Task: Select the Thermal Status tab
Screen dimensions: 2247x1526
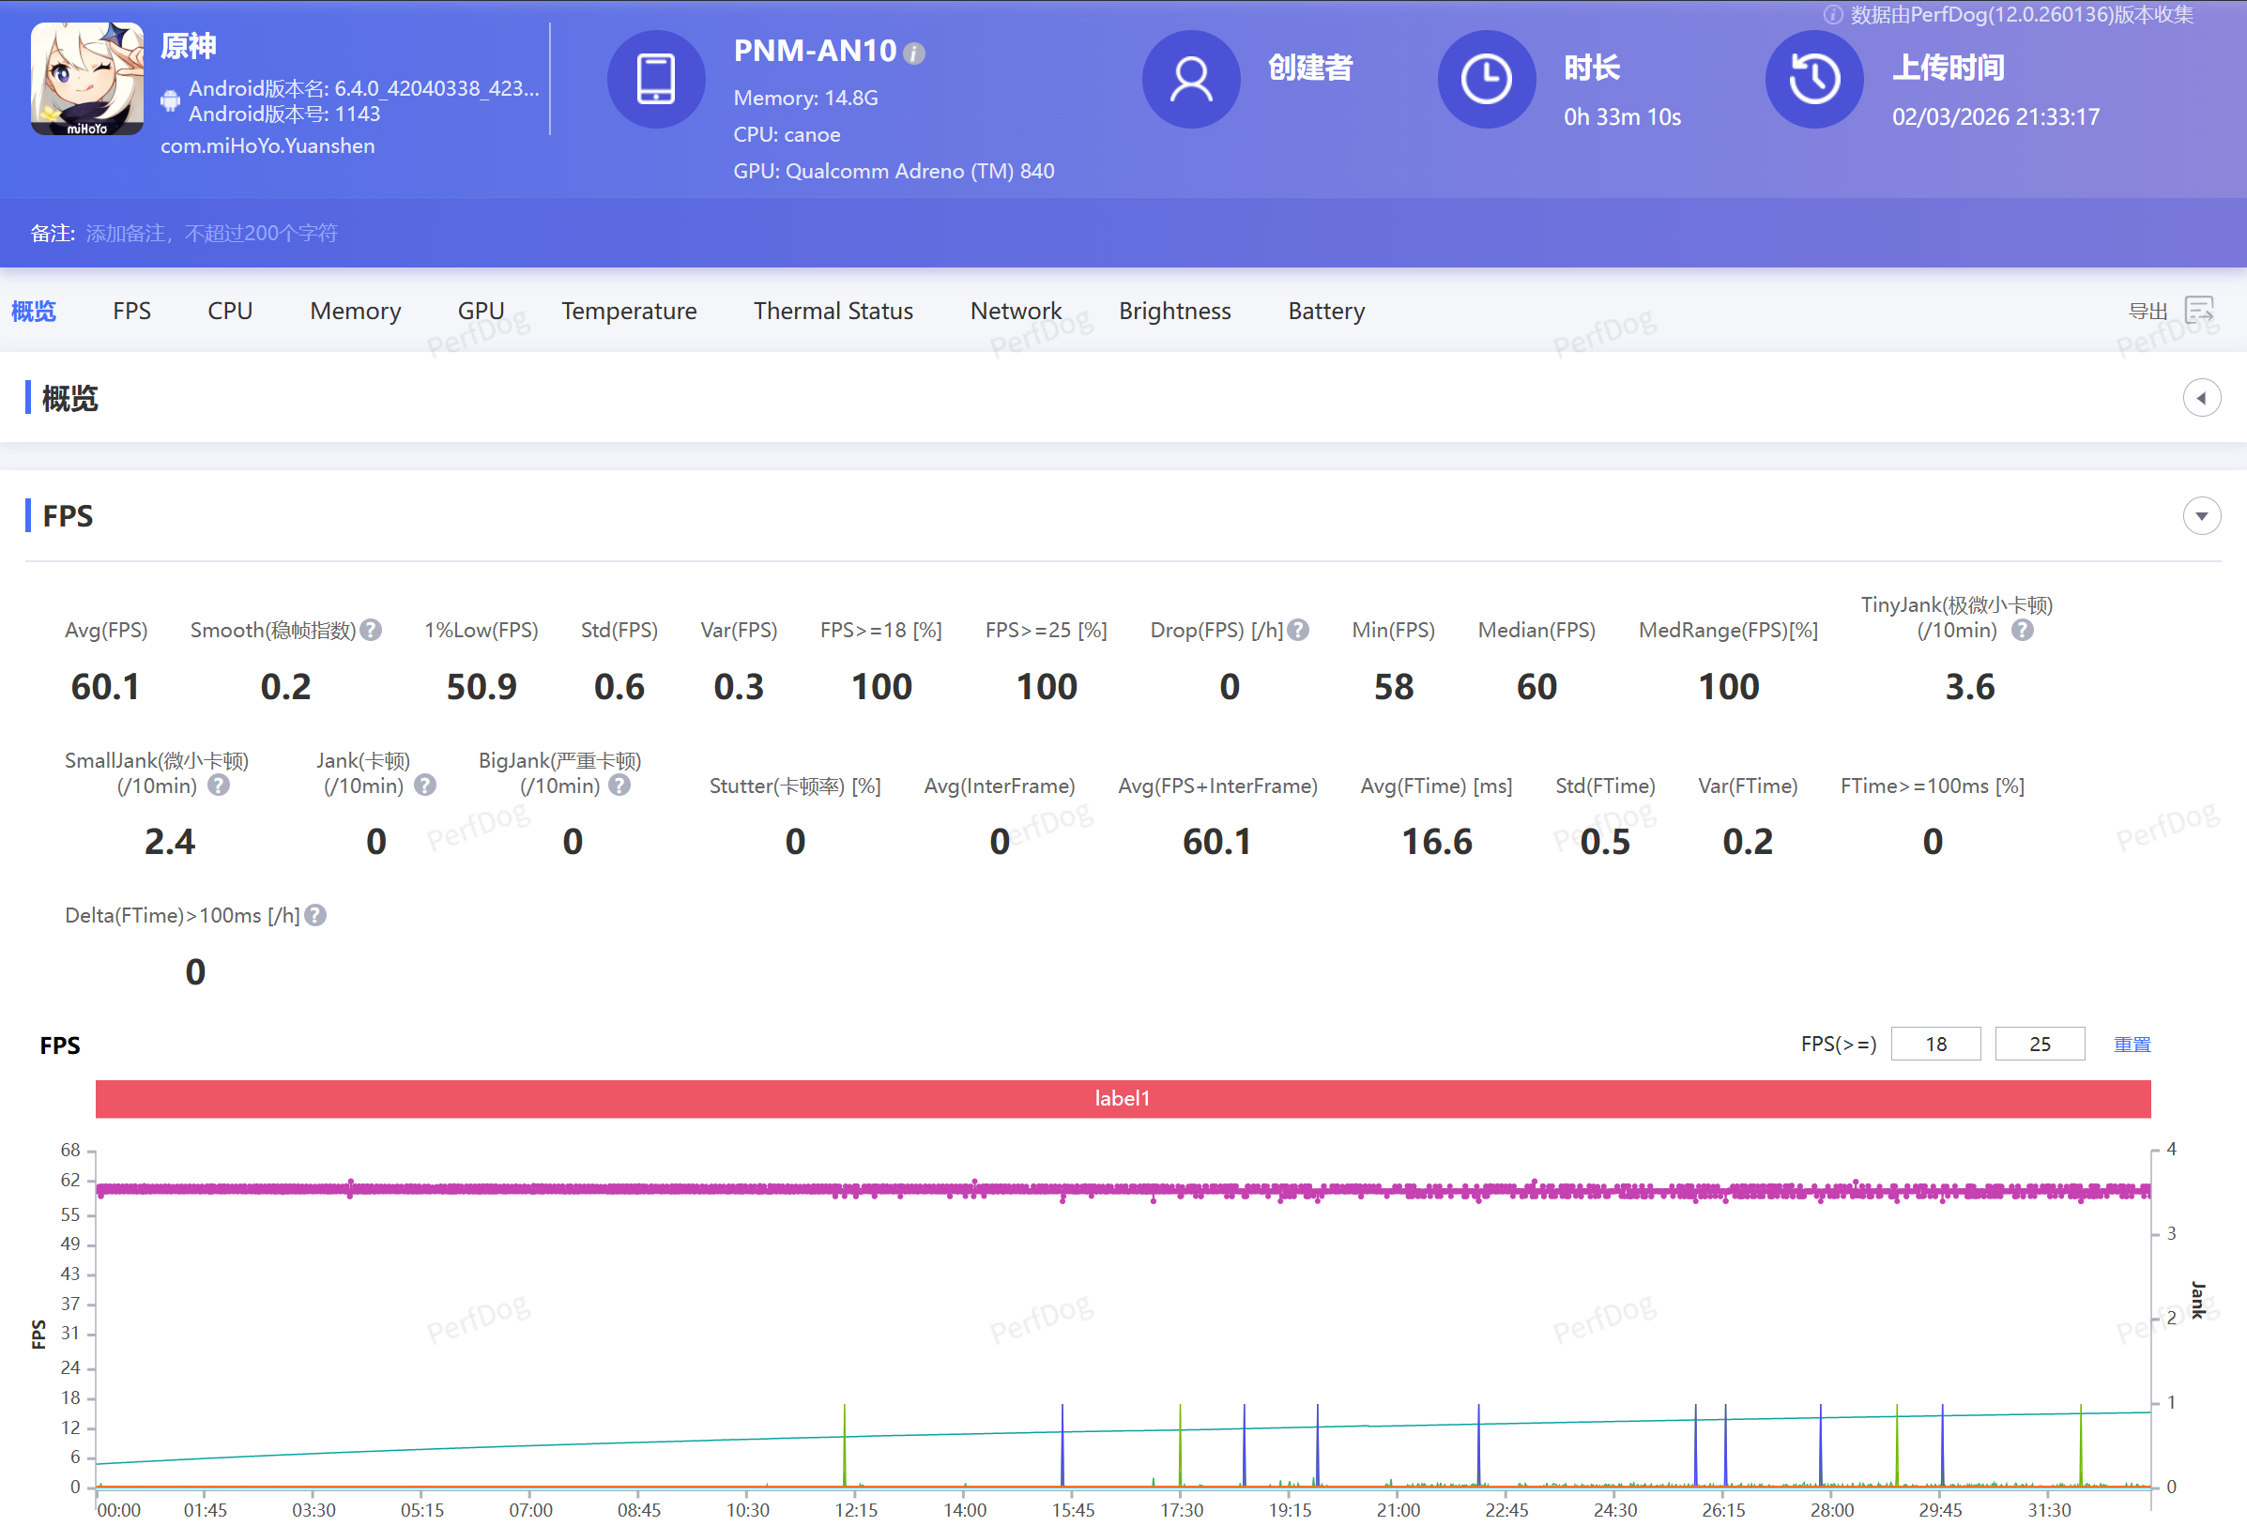Action: tap(833, 311)
